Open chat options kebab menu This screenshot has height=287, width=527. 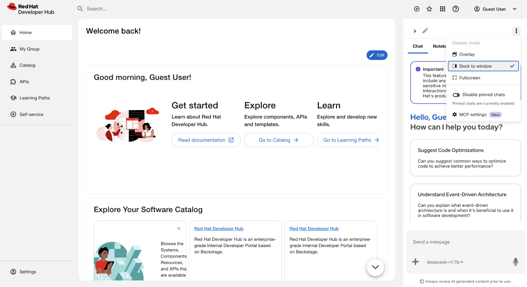pyautogui.click(x=516, y=31)
